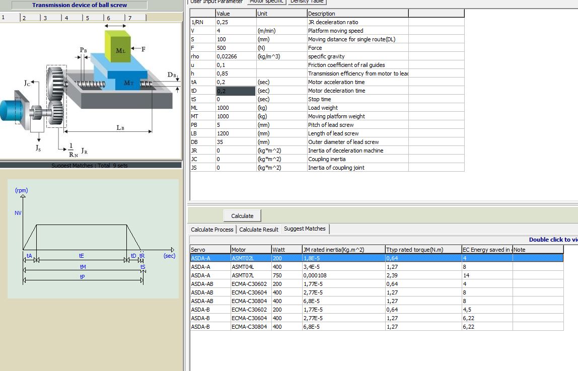Edit the h transmission efficiency value
The height and width of the screenshot is (371, 578).
(236, 73)
